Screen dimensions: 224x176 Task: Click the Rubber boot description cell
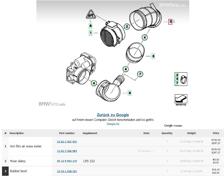(x=18, y=171)
